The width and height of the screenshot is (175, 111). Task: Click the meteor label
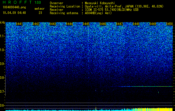tap(40, 9)
